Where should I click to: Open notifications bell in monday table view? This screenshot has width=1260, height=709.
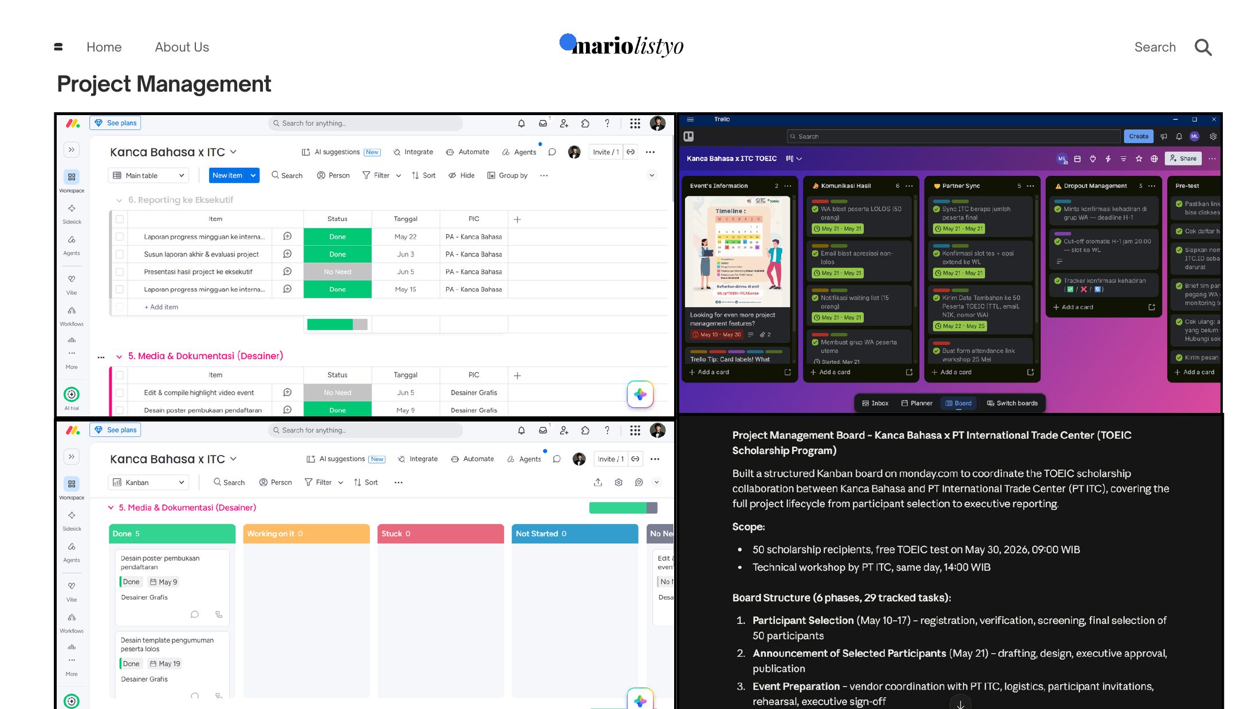point(521,123)
